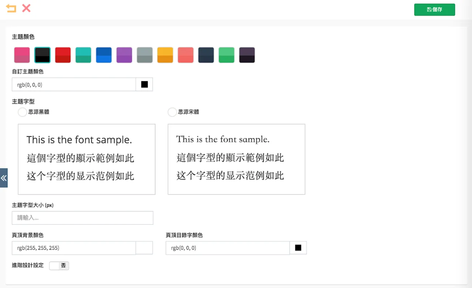Select the 思源黑體 font radio button

[x=22, y=112]
